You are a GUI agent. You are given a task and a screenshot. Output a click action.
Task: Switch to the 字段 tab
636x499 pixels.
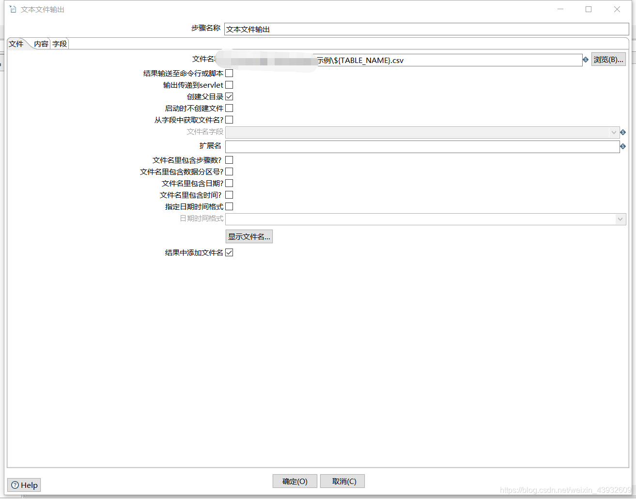point(60,44)
